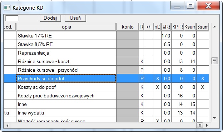Toggle Bsum X in Przychody sc row
The height and width of the screenshot is (132, 223).
pyautogui.click(x=203, y=78)
